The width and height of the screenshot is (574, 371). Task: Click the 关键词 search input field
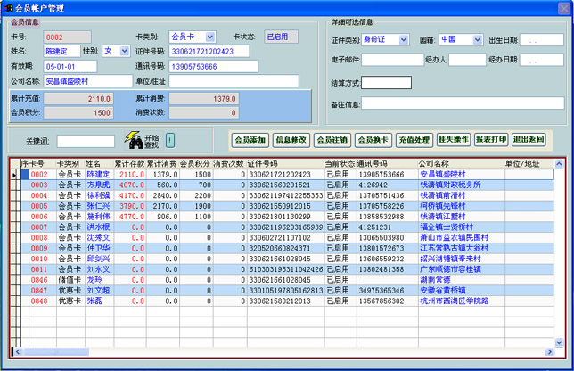pos(86,141)
